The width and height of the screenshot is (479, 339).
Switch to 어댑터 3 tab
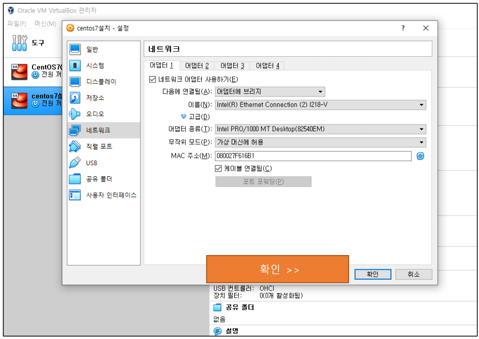(232, 66)
